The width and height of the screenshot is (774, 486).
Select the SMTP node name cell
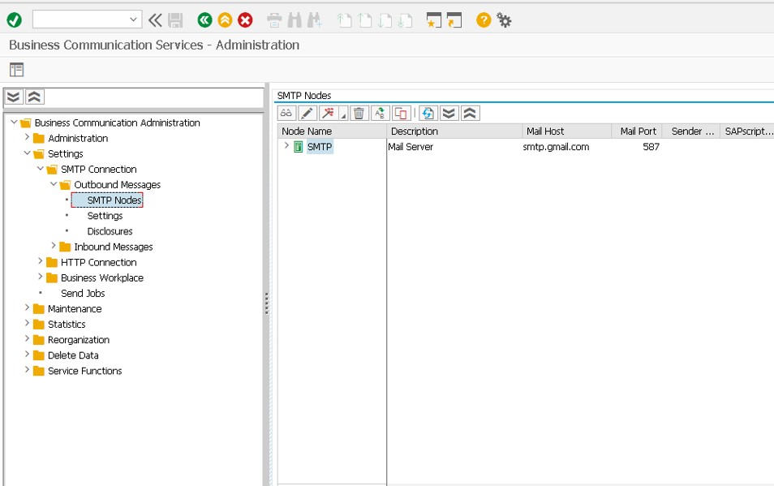(320, 147)
